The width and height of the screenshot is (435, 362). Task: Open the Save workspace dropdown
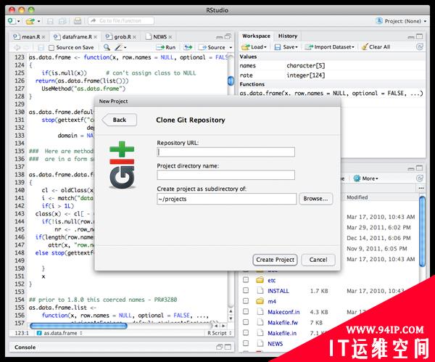point(286,47)
